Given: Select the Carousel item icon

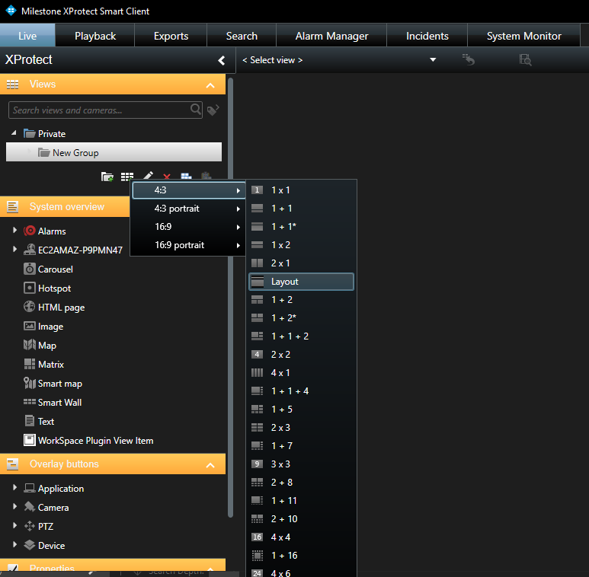Looking at the screenshot, I should tap(29, 269).
